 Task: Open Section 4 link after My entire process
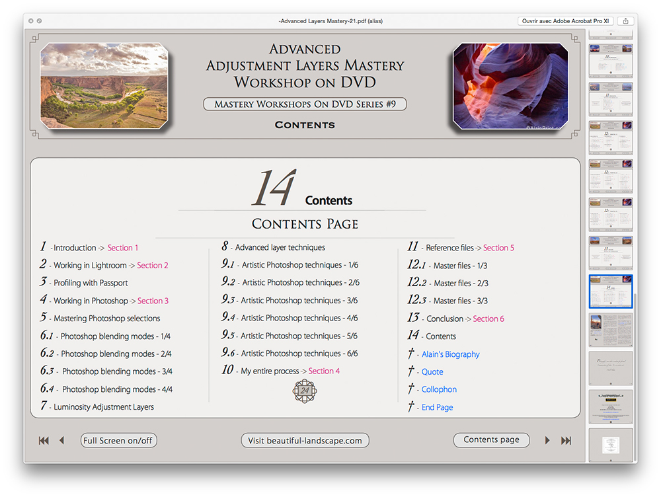click(324, 371)
